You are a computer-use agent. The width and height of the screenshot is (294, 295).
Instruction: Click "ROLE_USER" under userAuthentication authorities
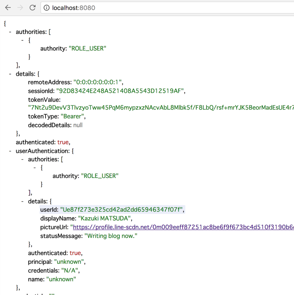[x=100, y=176]
